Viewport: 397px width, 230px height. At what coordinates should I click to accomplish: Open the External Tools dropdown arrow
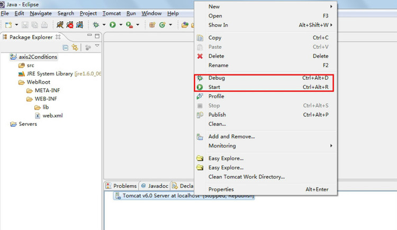tap(138, 25)
